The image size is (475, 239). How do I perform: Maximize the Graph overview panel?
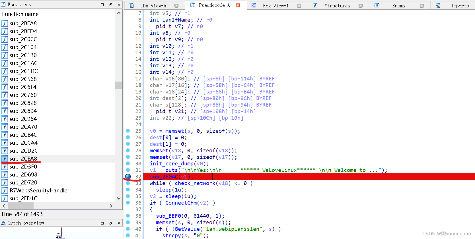click(x=102, y=223)
